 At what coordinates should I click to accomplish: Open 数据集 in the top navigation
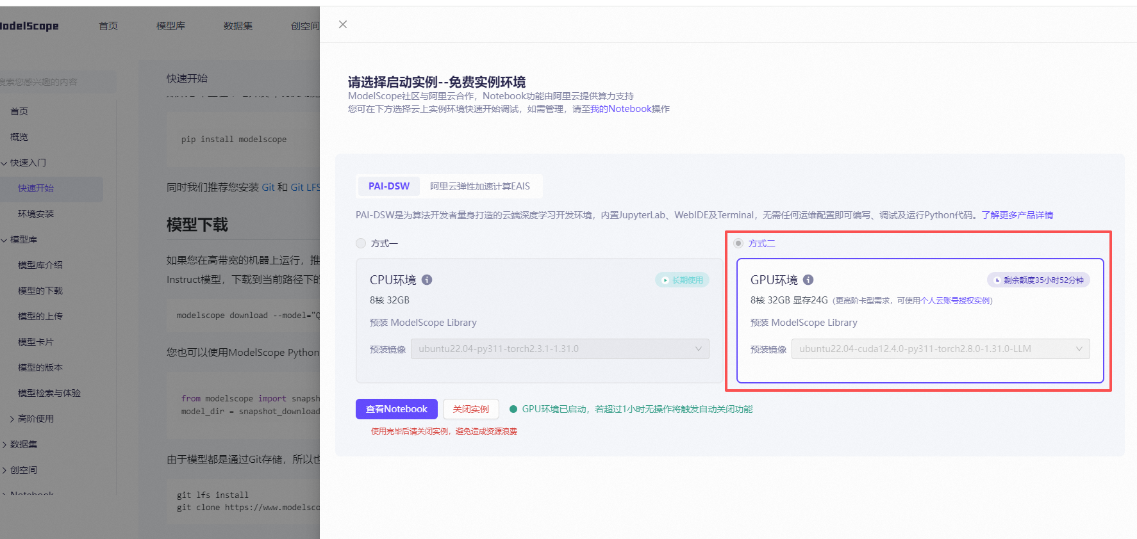(x=238, y=26)
